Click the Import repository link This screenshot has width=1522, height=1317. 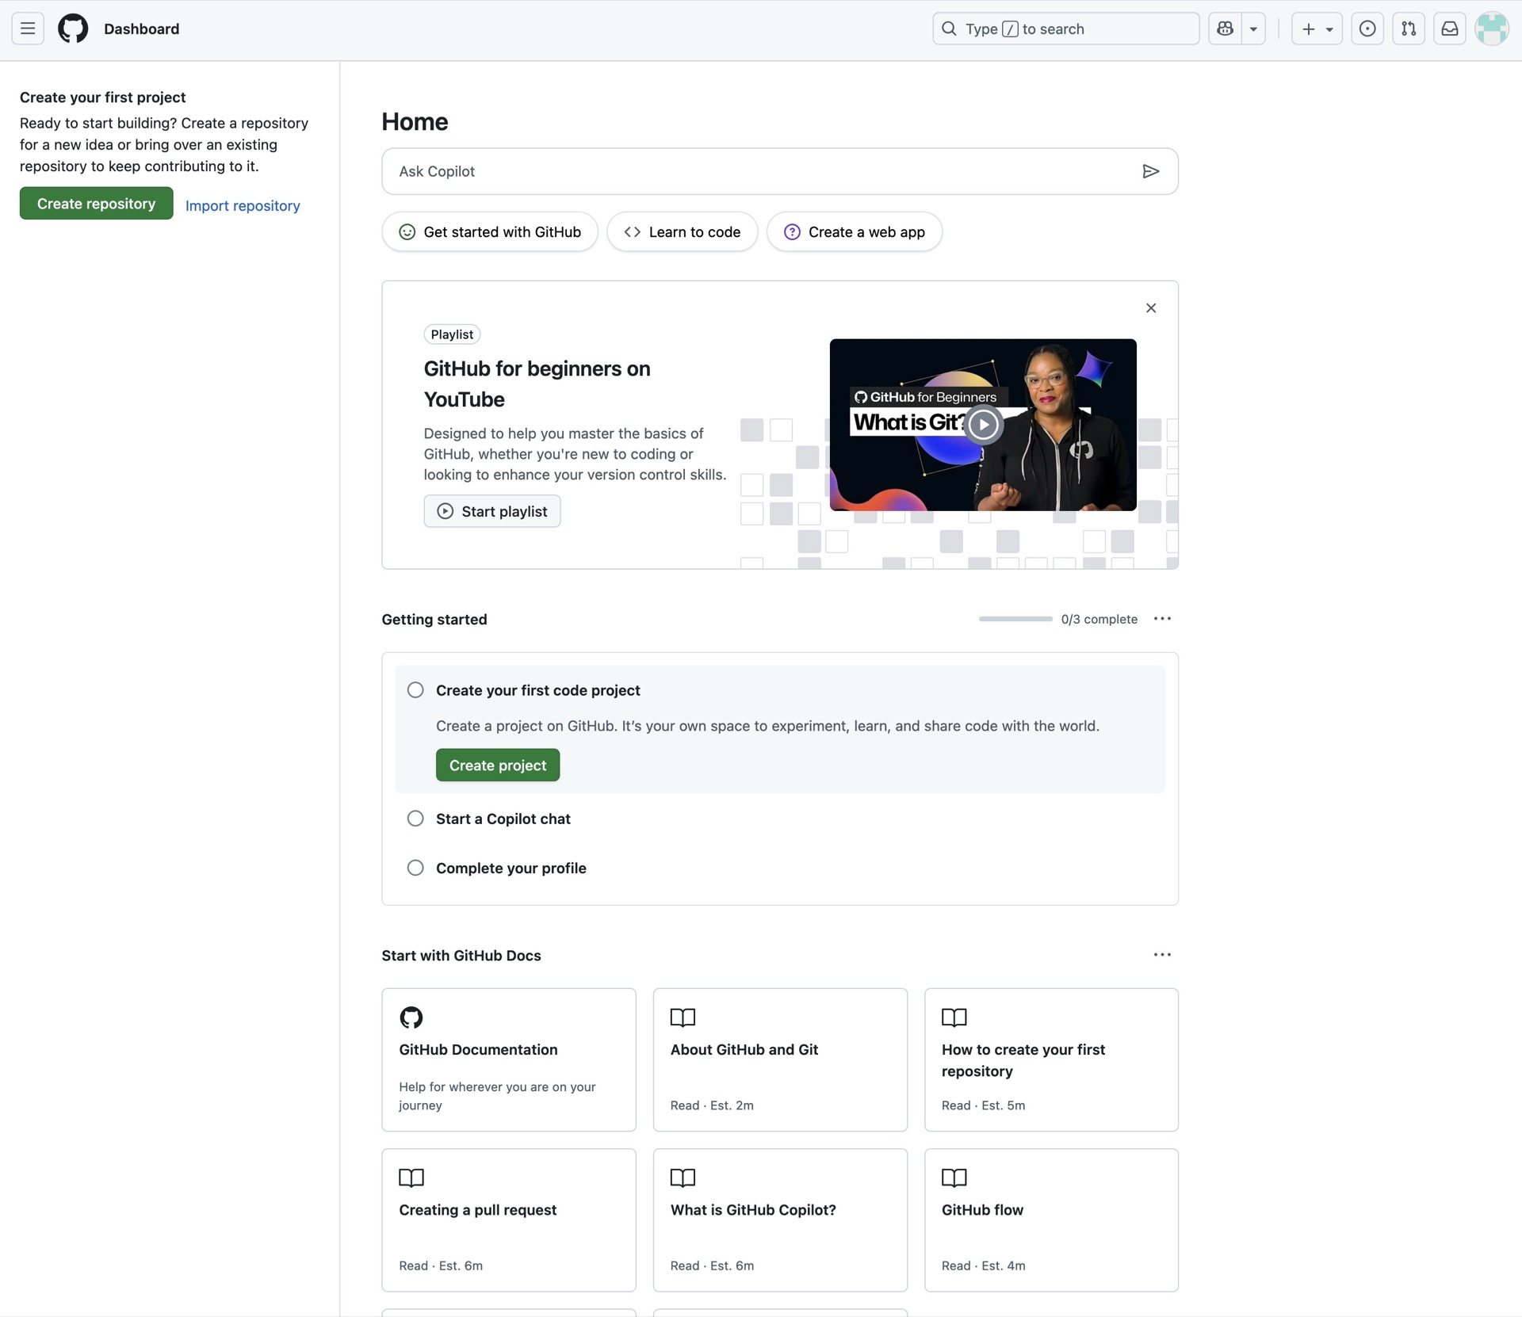(x=243, y=206)
